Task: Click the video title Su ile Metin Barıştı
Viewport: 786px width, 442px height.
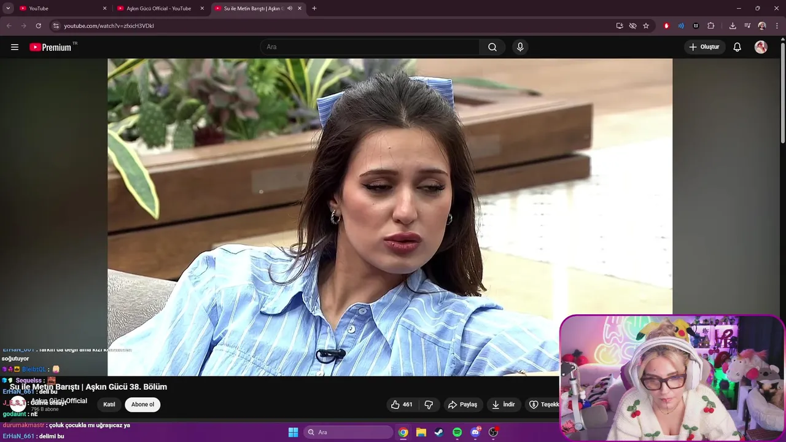Action: tap(88, 387)
